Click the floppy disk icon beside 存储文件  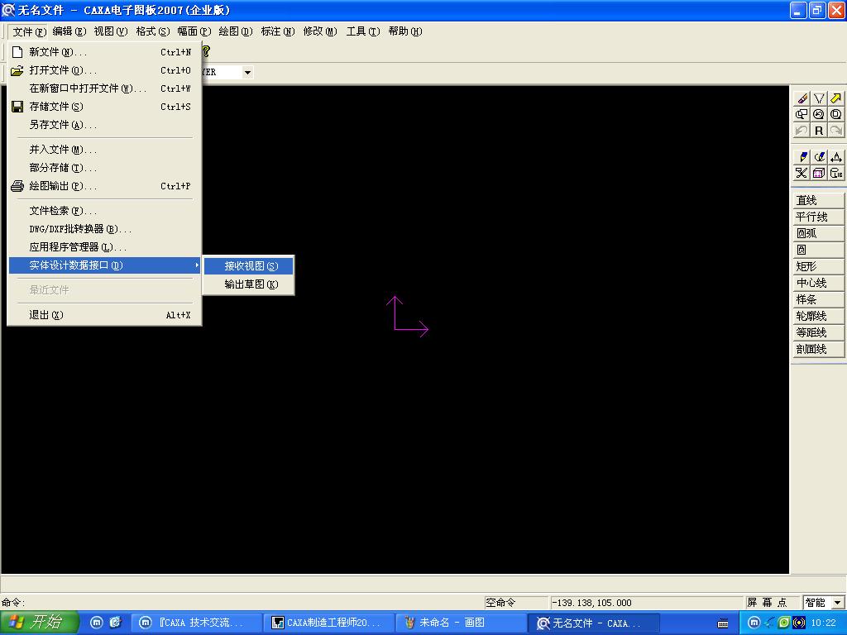click(17, 107)
